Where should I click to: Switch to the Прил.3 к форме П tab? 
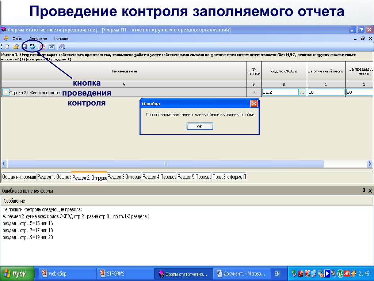[229, 177]
